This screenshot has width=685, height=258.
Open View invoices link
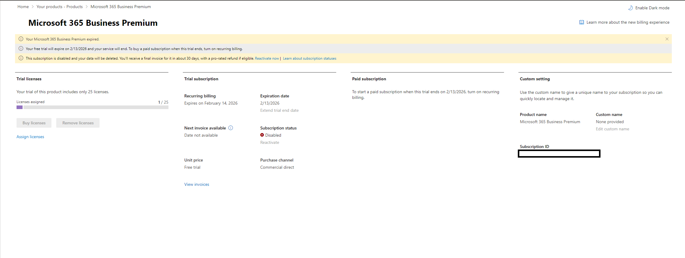pyautogui.click(x=197, y=184)
